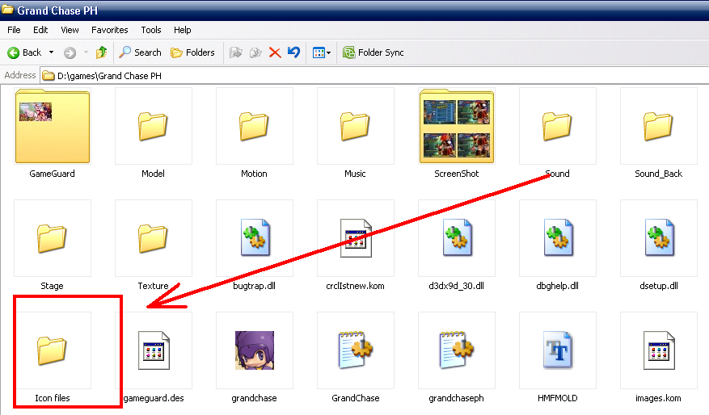Click the Copy To folder icon
This screenshot has height=415, width=709.
point(255,52)
